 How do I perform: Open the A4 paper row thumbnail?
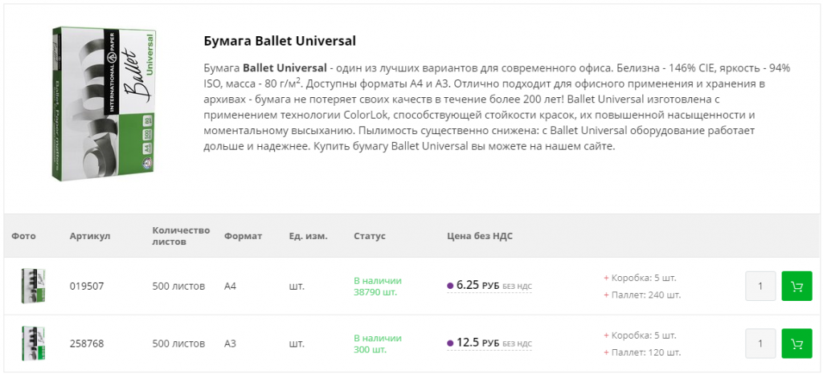click(33, 287)
